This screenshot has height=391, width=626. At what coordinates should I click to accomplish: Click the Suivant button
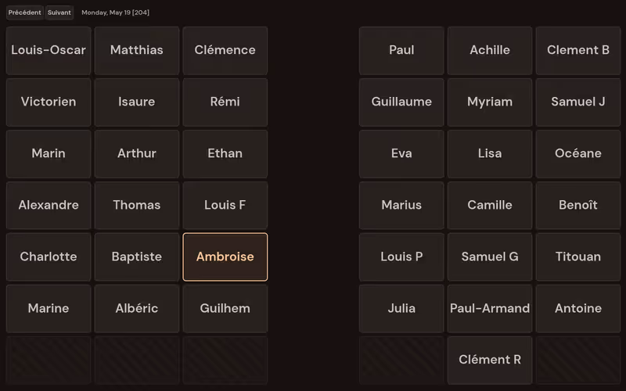[59, 13]
